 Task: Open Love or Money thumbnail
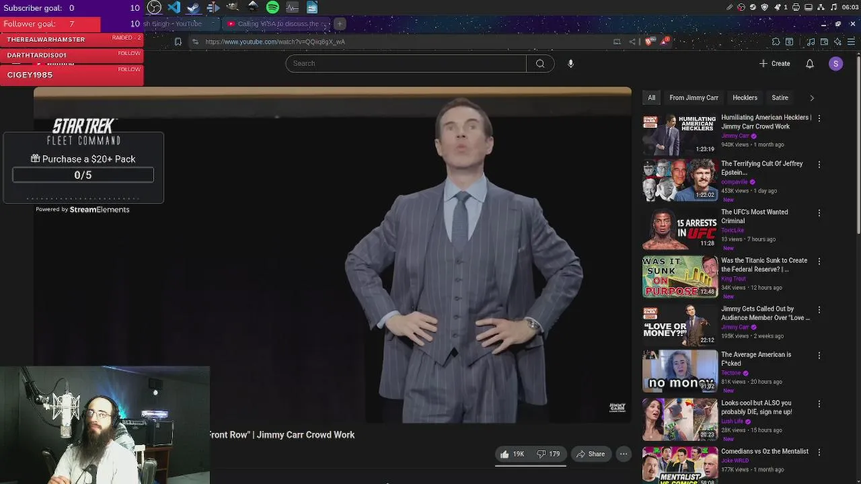tap(680, 325)
